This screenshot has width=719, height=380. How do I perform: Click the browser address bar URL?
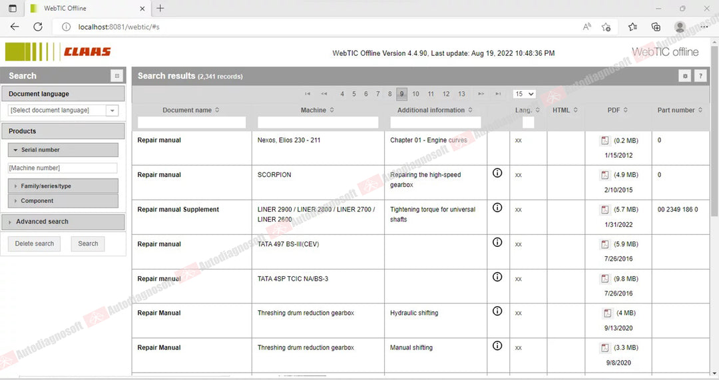point(119,27)
